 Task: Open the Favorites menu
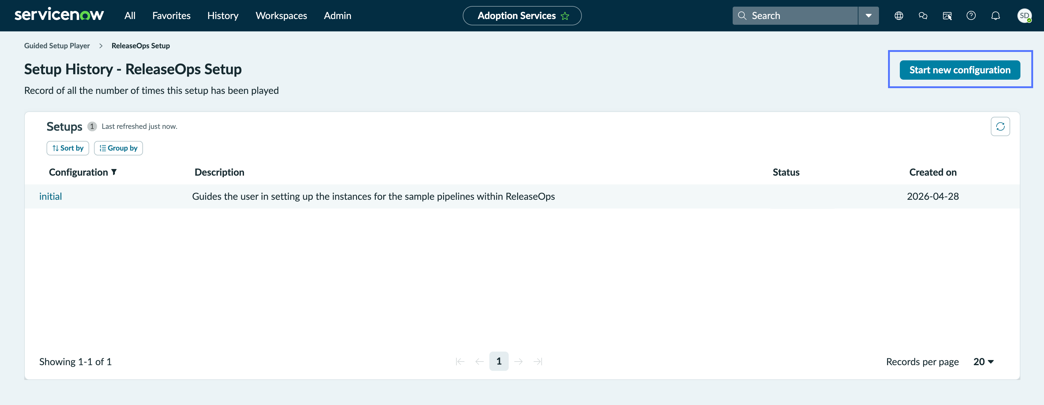(171, 15)
